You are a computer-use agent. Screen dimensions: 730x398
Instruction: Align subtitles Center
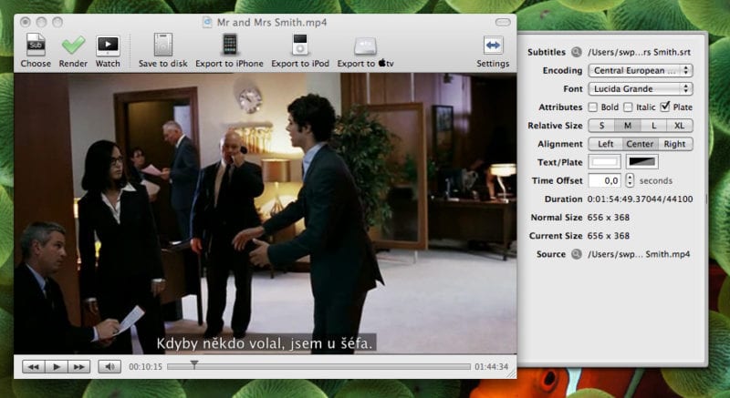pyautogui.click(x=641, y=144)
